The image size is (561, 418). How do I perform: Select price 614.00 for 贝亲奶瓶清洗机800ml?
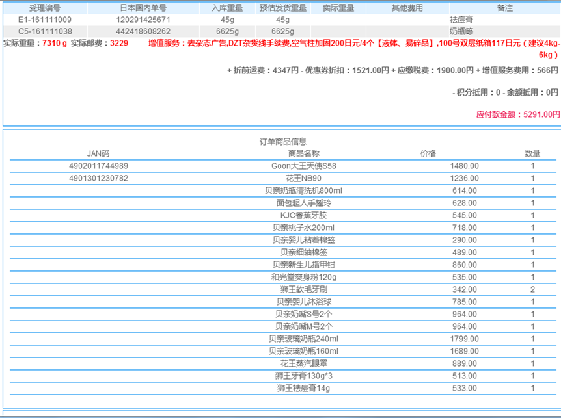click(465, 190)
